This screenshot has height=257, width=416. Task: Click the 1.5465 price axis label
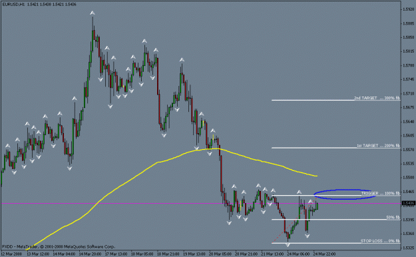pos(408,192)
